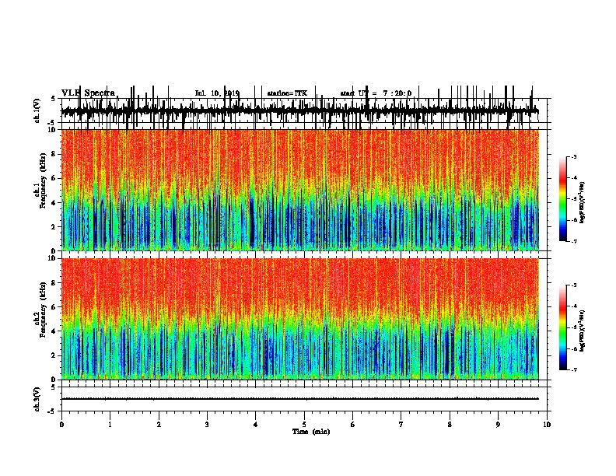Click the time axis tick label "5"

tap(304, 425)
